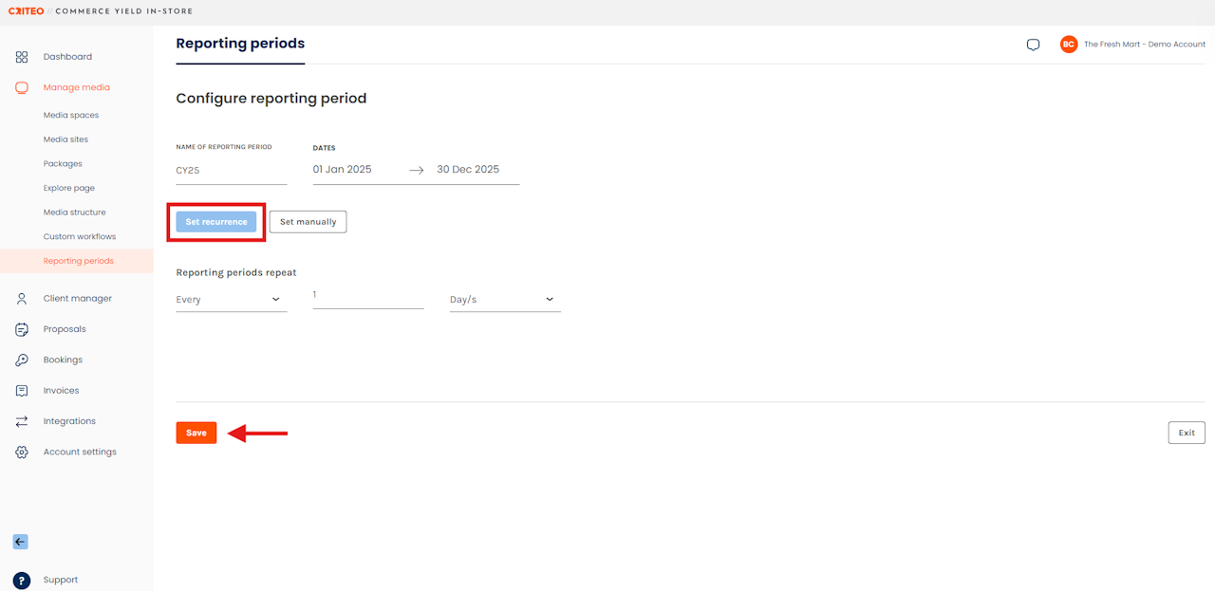
Task: Click the Support question mark icon
Action: pyautogui.click(x=22, y=580)
